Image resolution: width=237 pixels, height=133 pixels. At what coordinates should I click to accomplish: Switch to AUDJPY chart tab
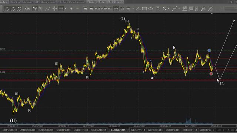pyautogui.click(x=206, y=130)
